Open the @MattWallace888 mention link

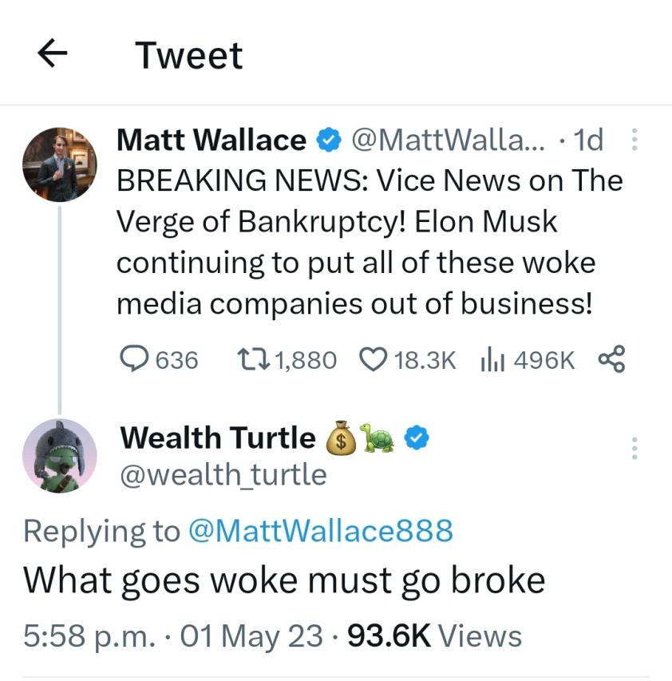click(x=319, y=530)
